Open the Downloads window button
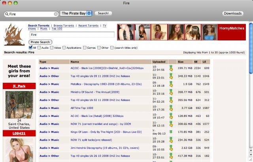Viewport: 253px width, 162px height. pos(233,13)
